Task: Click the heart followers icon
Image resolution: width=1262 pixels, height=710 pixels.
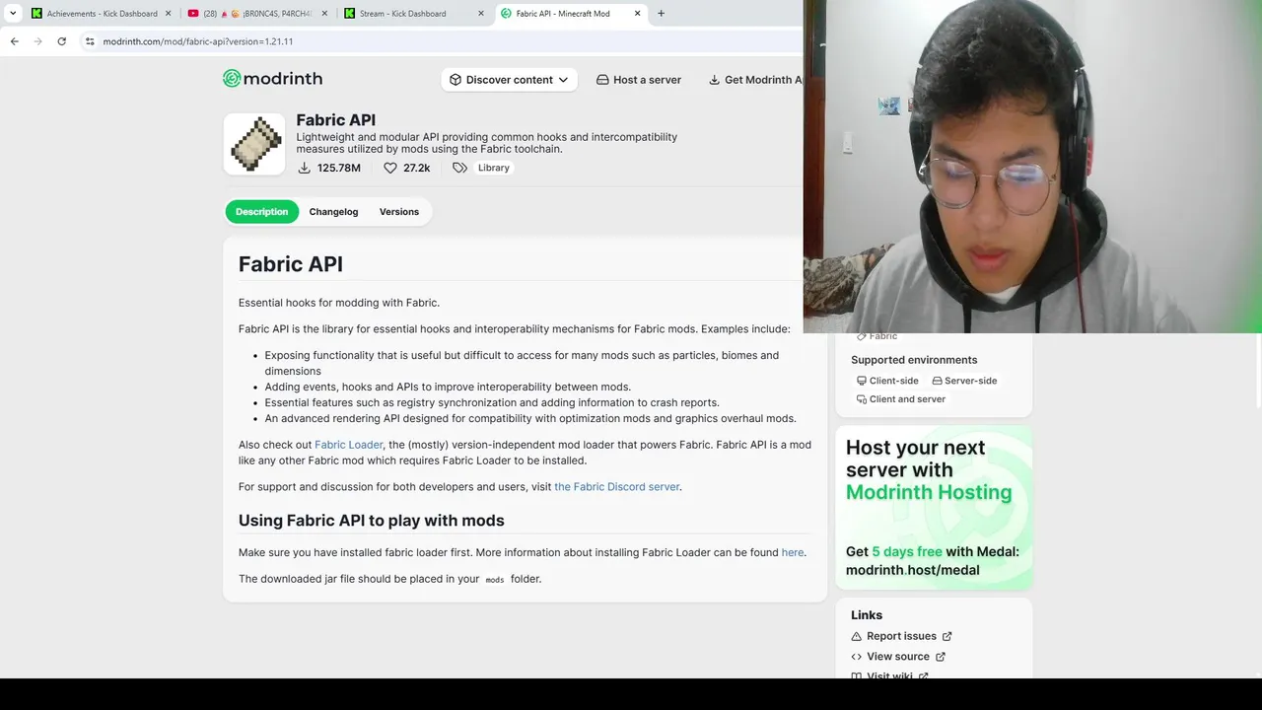Action: point(390,168)
